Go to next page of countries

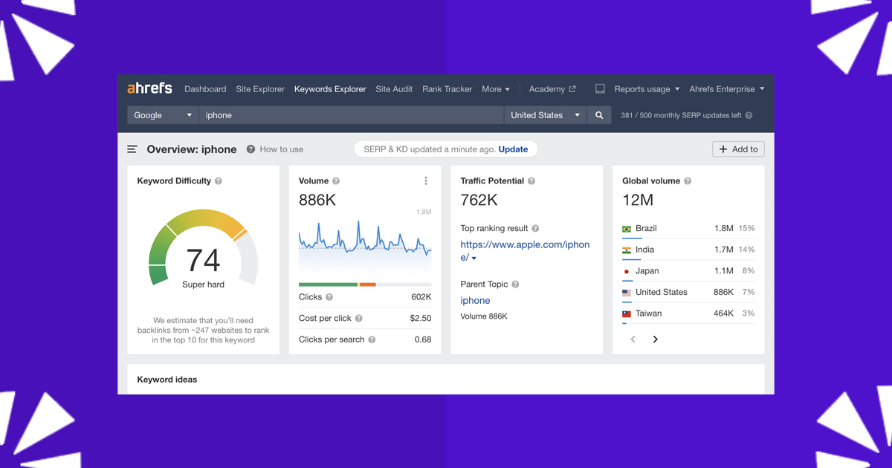(x=656, y=339)
